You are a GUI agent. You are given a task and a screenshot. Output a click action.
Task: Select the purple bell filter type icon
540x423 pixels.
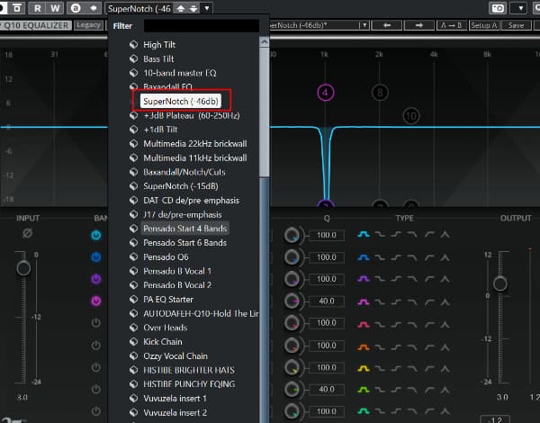(364, 279)
